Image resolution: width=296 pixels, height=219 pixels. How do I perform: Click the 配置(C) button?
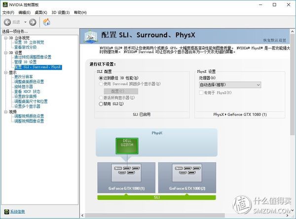click(121, 91)
